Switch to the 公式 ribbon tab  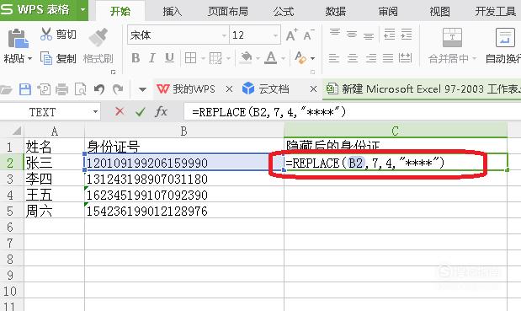(284, 11)
